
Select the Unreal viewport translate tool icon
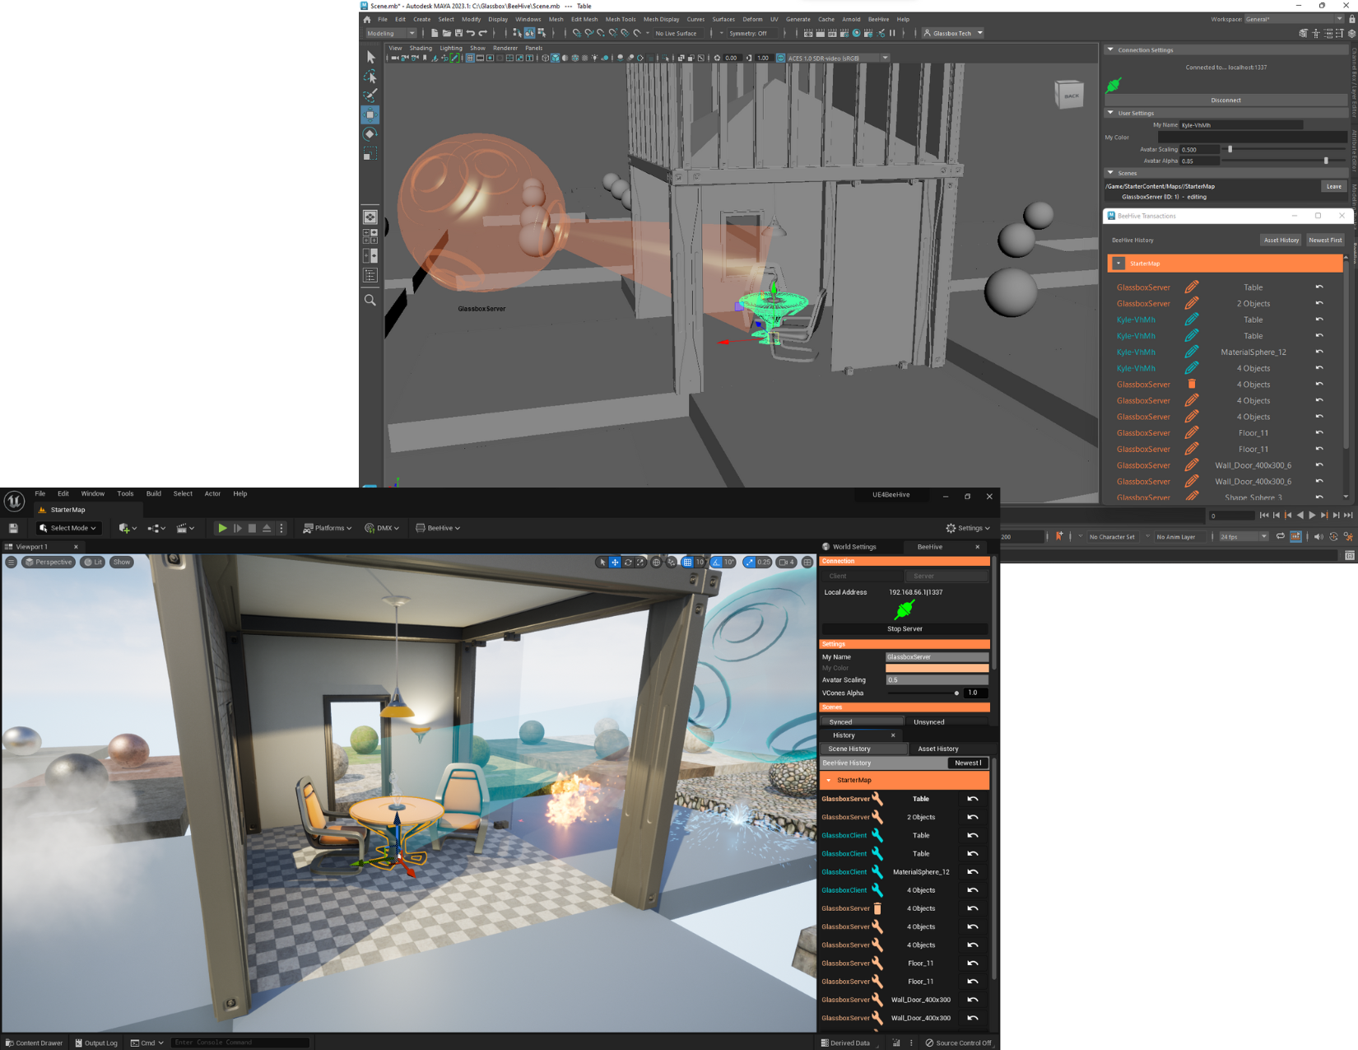click(615, 562)
